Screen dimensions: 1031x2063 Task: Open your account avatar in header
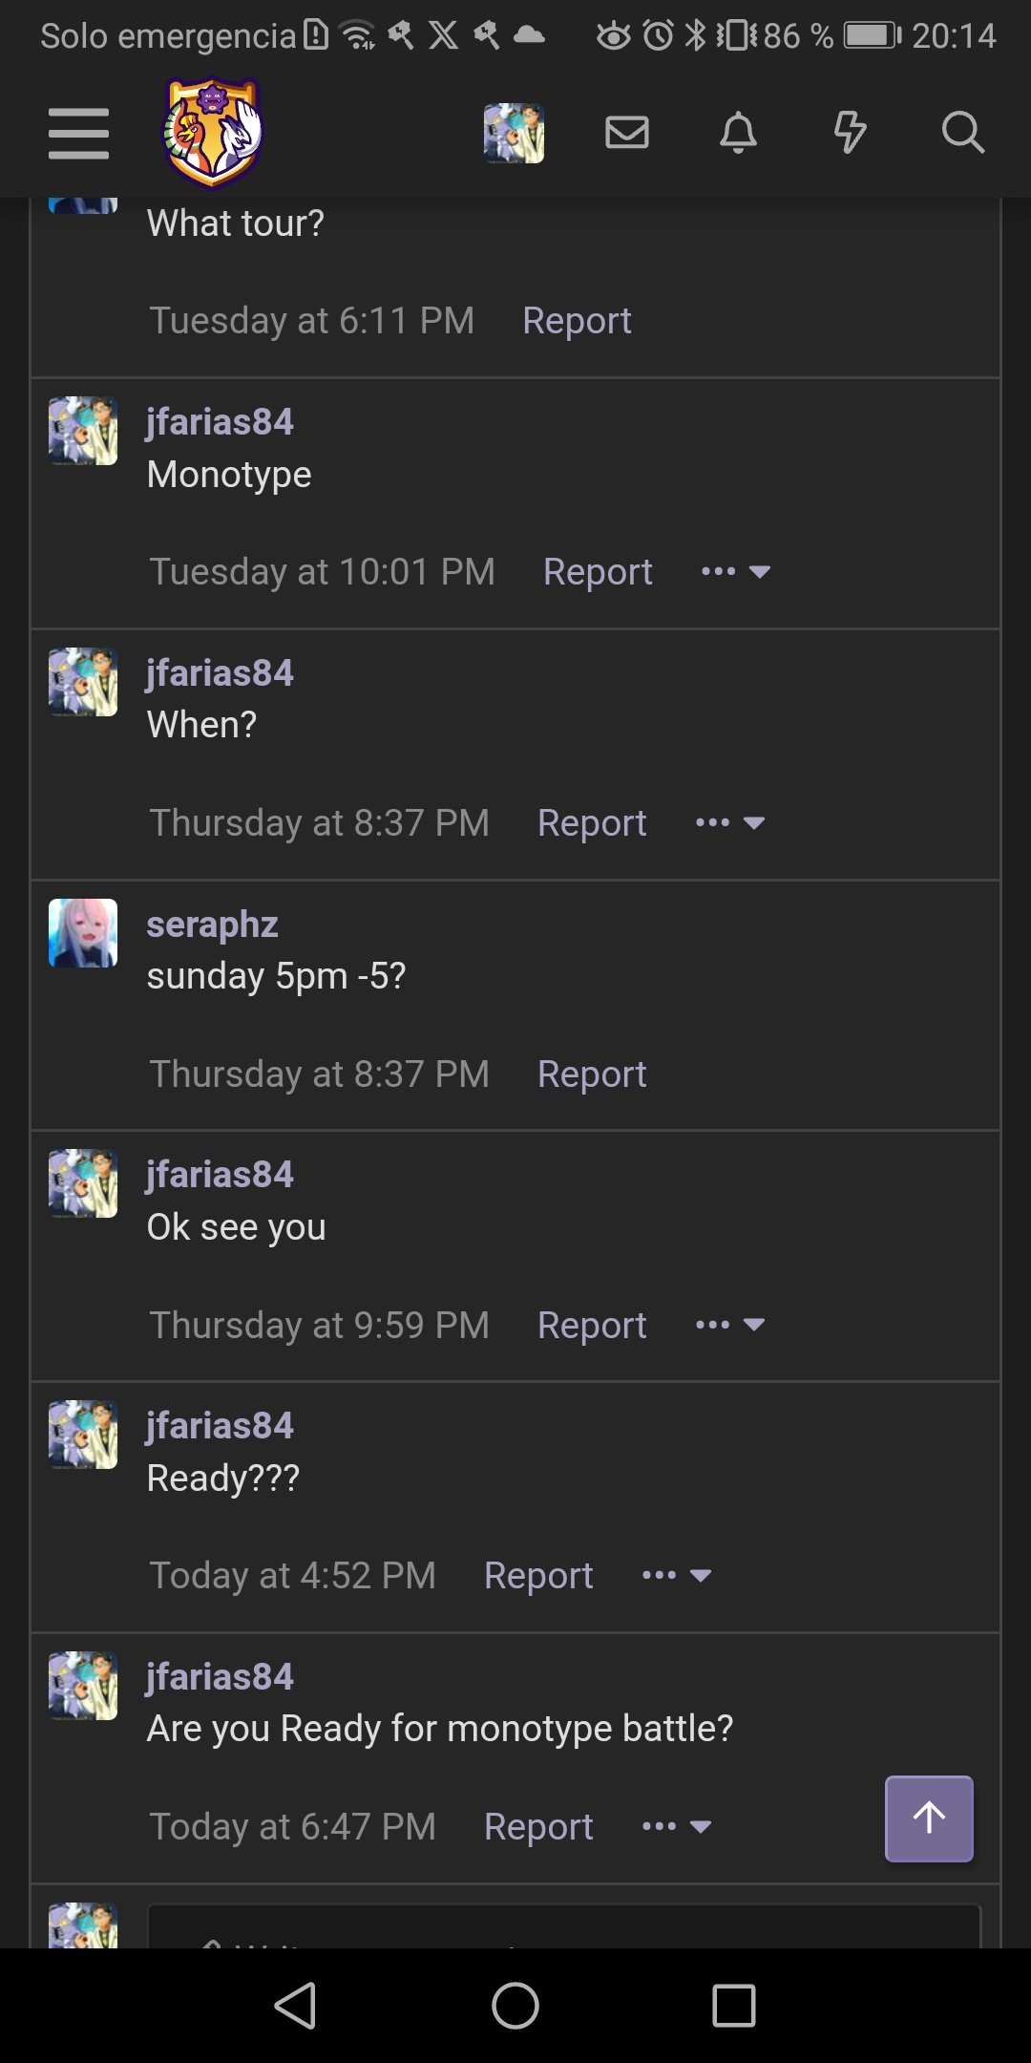pos(514,133)
